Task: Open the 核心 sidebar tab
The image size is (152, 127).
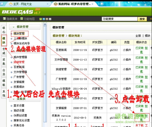Action: (4, 30)
